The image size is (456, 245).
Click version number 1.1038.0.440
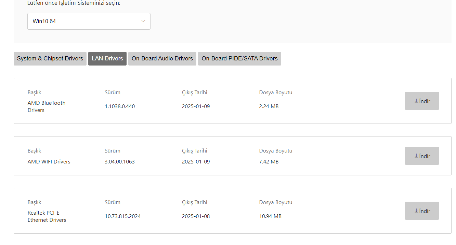[x=120, y=106]
